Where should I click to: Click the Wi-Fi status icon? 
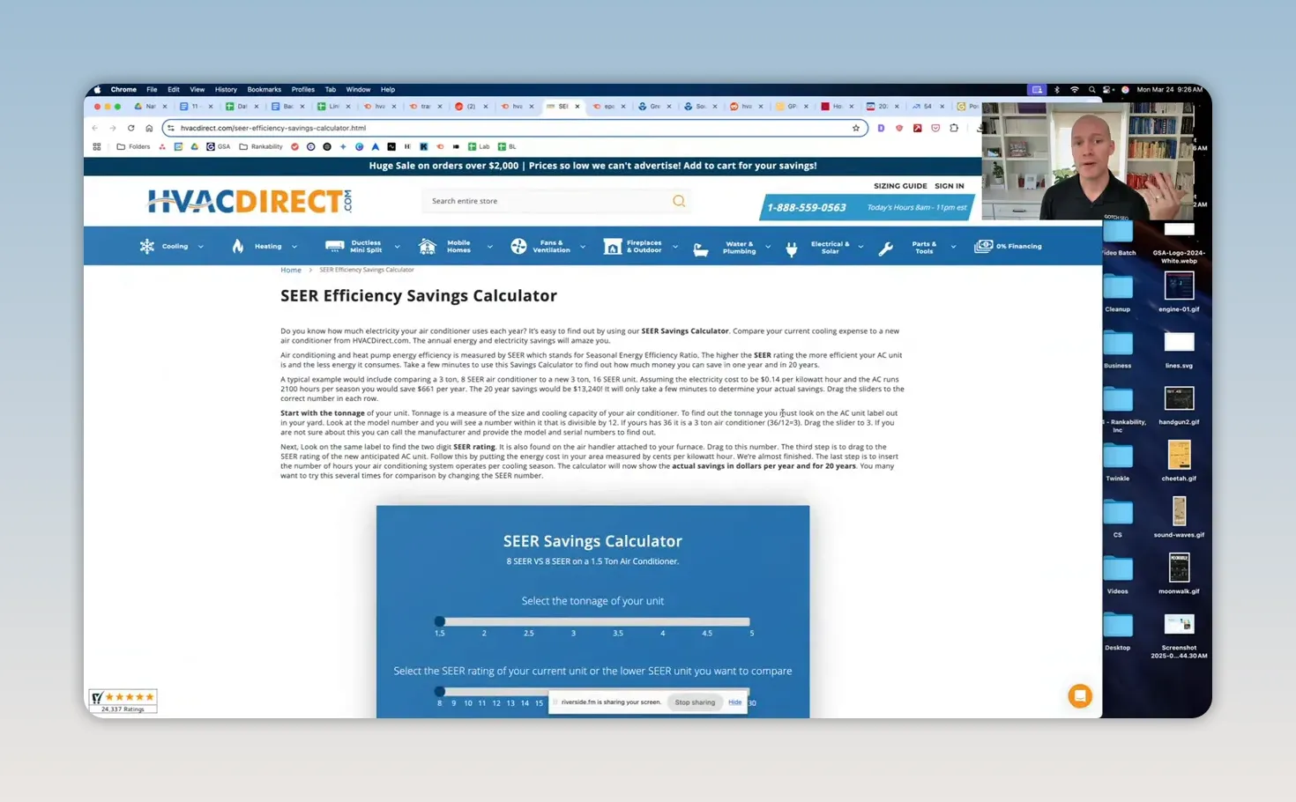(1074, 90)
